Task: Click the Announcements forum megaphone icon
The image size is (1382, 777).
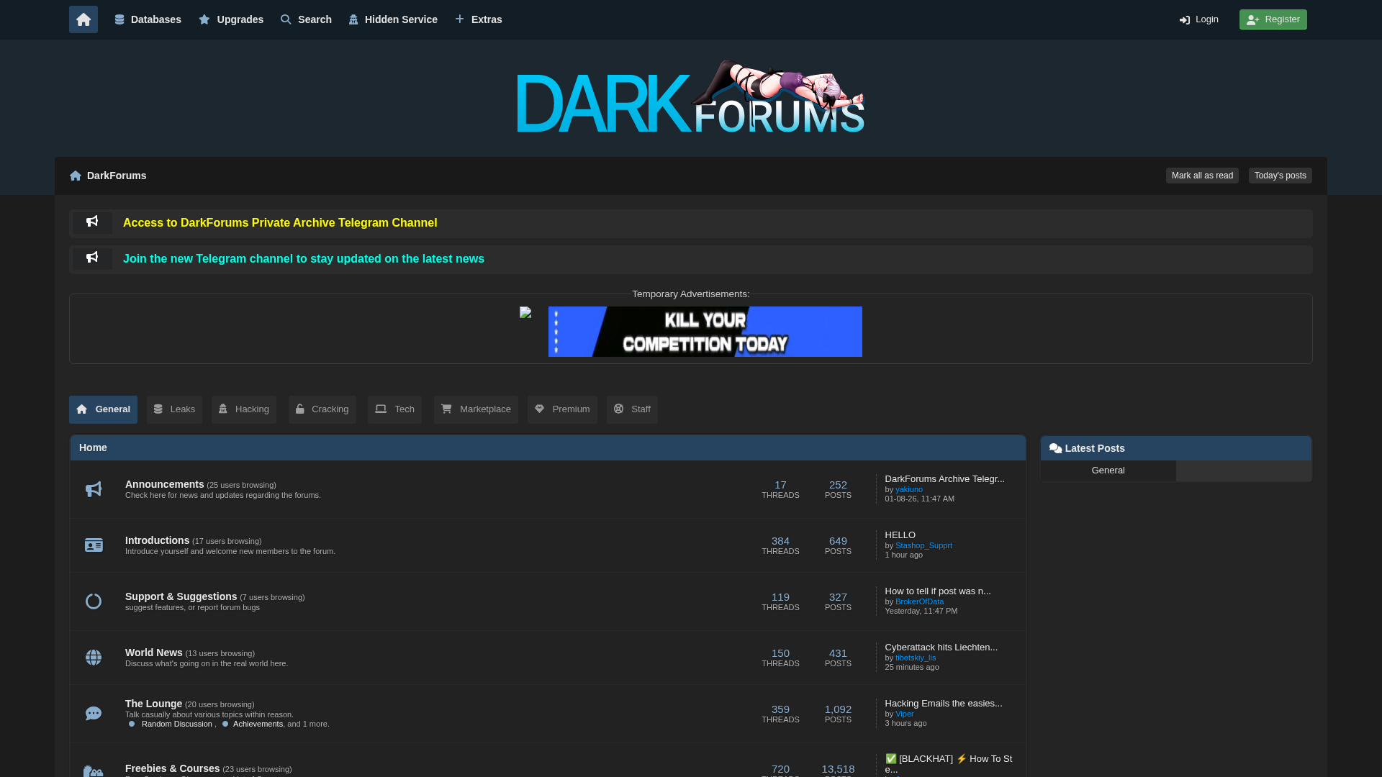Action: coord(94,490)
